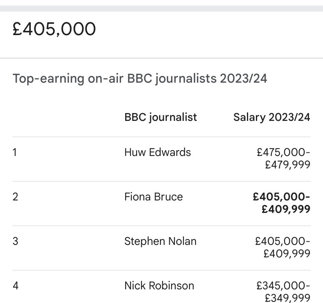This screenshot has height=303, width=323.
Task: Select rank number 4 in the table
Action: click(x=15, y=285)
